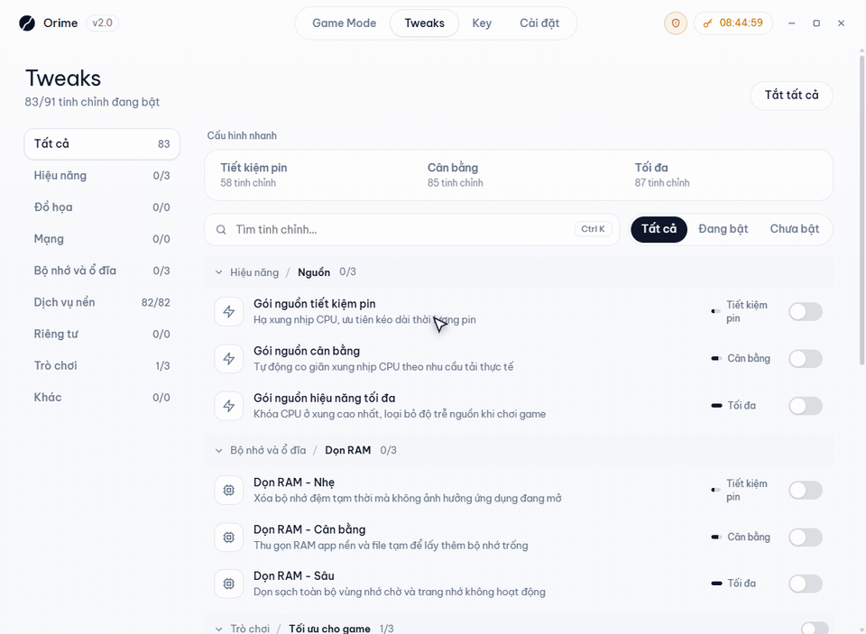The height and width of the screenshot is (634, 866).
Task: Open the Trò chơi sidebar category
Action: [x=102, y=365]
